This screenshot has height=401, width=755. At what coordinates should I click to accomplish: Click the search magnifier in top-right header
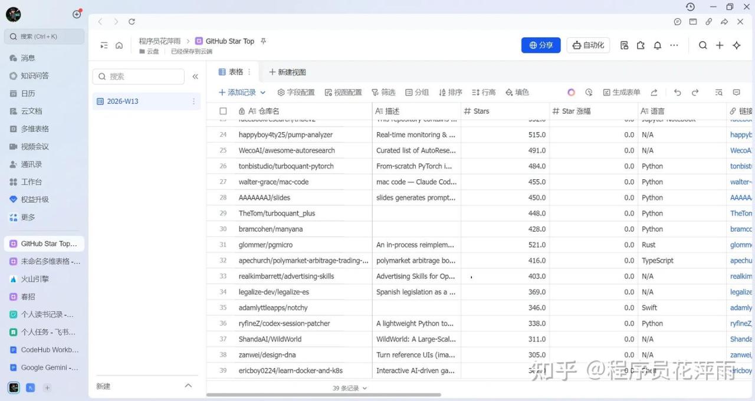703,45
